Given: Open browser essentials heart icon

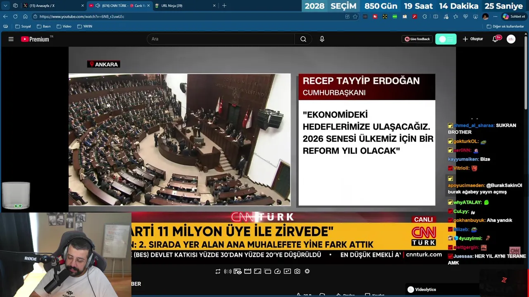Looking at the screenshot, I should (465, 16).
